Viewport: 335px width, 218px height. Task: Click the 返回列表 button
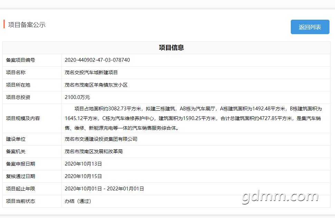(310, 27)
